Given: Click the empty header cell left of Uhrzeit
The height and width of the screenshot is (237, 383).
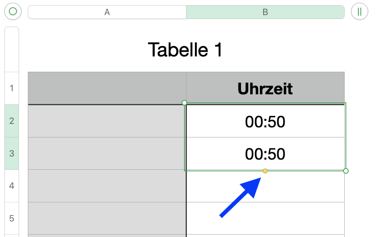Looking at the screenshot, I should (107, 88).
